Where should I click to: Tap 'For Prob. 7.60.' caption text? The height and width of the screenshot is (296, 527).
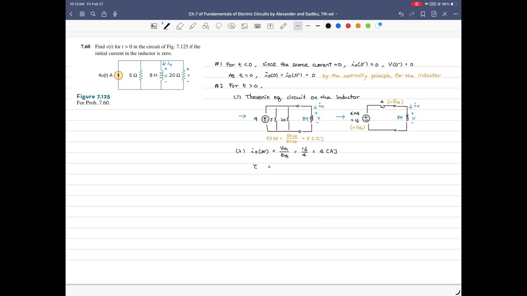[93, 103]
